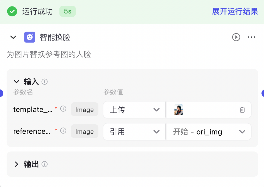The image size is (264, 187).
Task: Collapse the 智能换脸 node chevron
Action: pyautogui.click(x=13, y=37)
